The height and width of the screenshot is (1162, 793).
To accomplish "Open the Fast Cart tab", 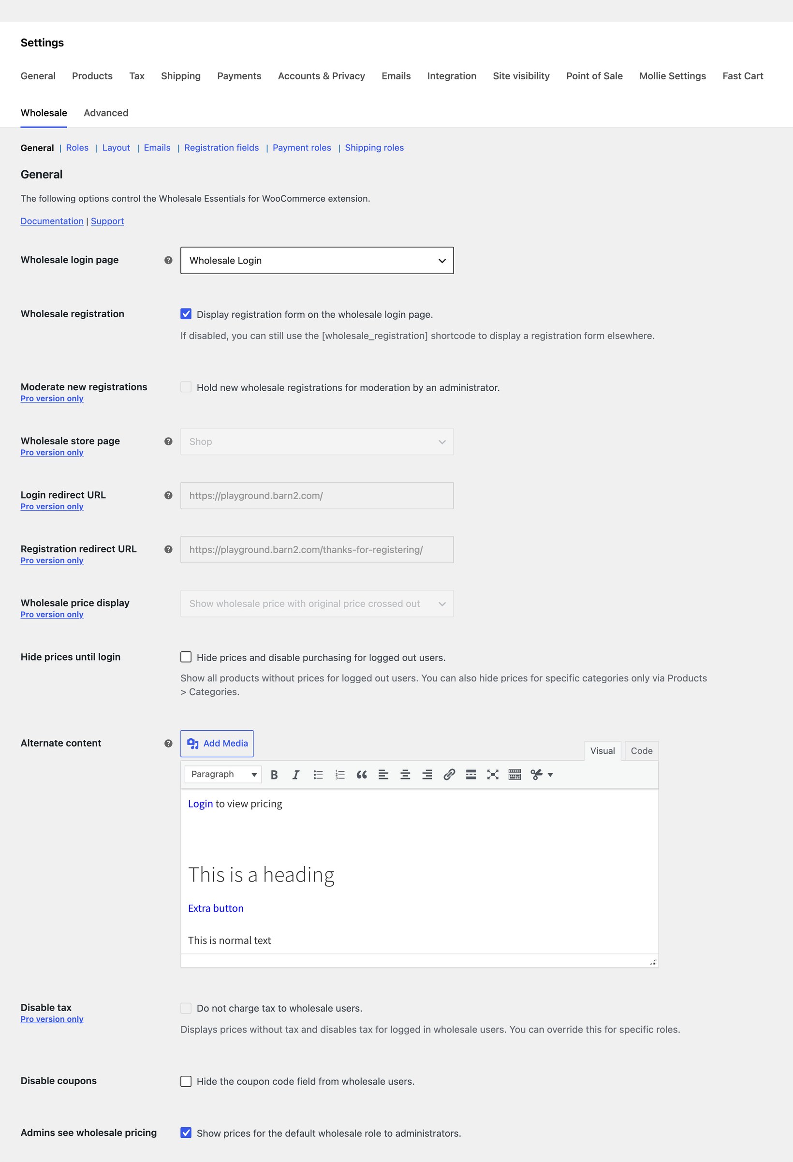I will pos(743,76).
